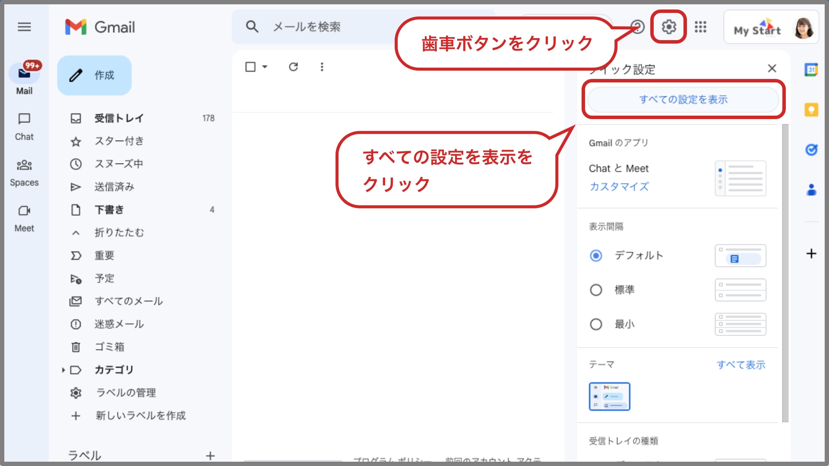Open the three-dot more options menu
The image size is (829, 466).
coord(322,67)
